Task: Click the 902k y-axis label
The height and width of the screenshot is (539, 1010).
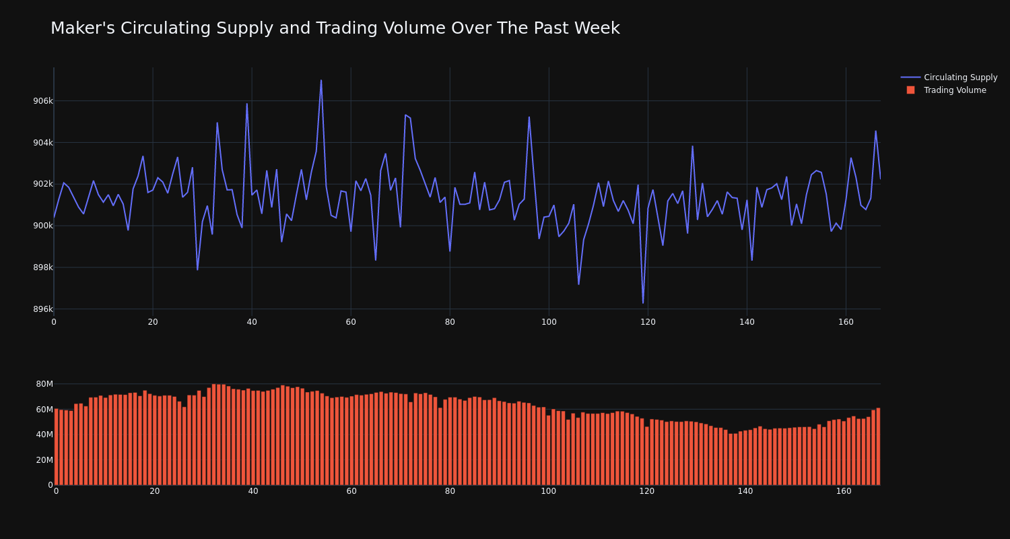Action: pos(43,184)
